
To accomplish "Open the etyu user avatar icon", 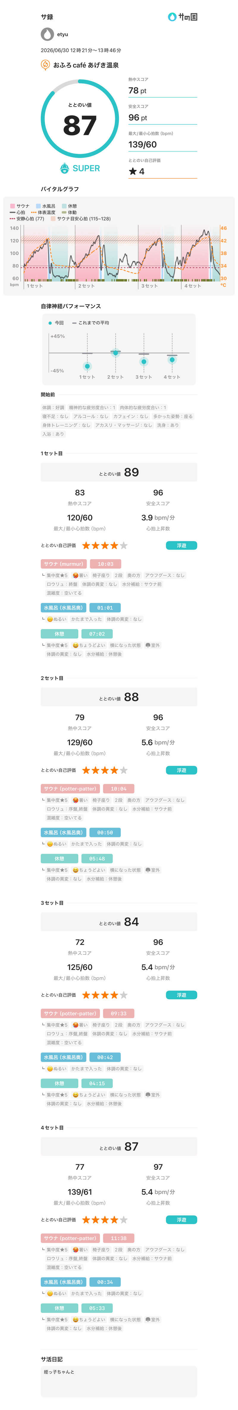I will click(x=48, y=34).
